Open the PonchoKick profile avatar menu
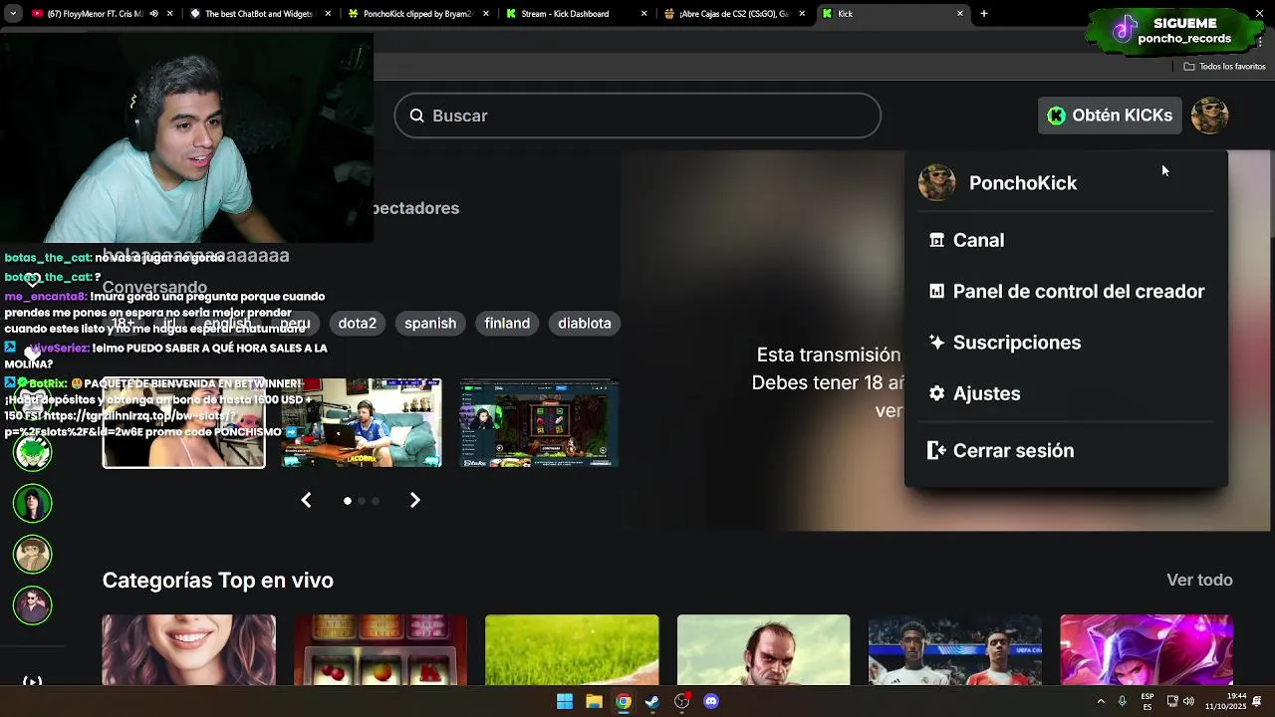The height and width of the screenshot is (717, 1275). 1209,116
